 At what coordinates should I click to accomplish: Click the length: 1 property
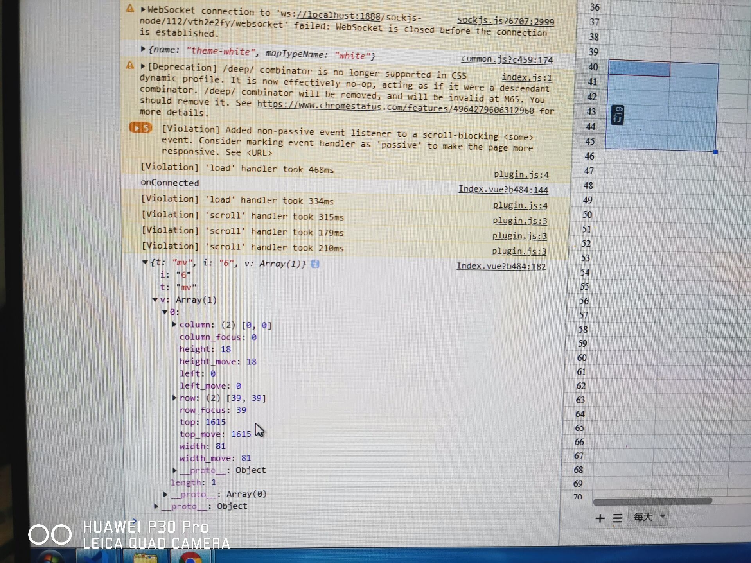point(193,482)
